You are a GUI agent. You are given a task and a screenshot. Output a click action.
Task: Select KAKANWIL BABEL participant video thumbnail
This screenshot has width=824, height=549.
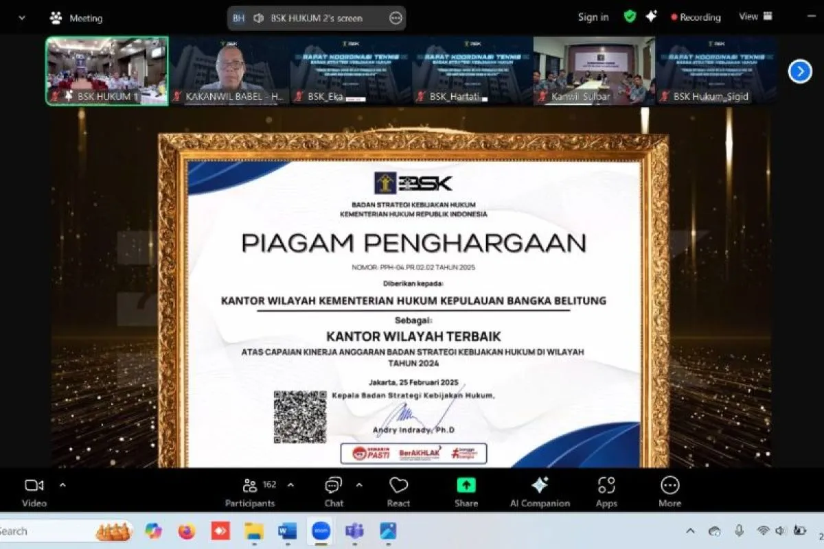(229, 71)
